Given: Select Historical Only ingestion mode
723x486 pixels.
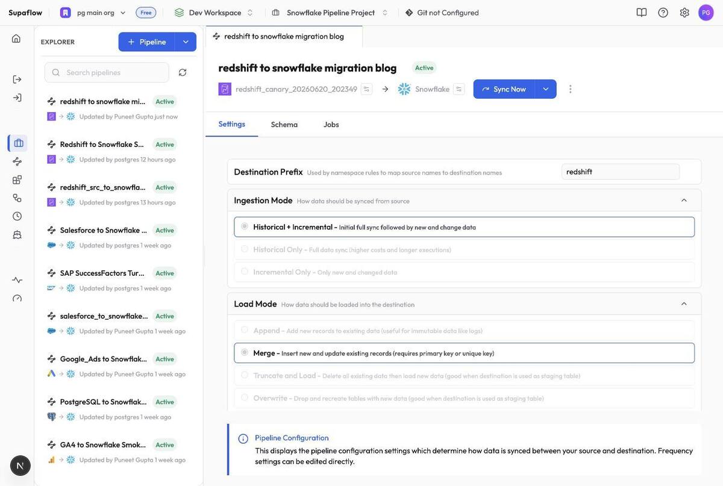Looking at the screenshot, I should pos(465,249).
